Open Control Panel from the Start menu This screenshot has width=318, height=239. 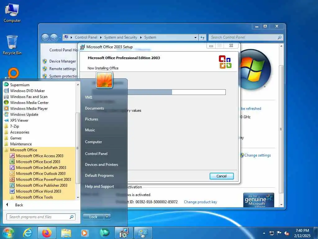click(96, 154)
